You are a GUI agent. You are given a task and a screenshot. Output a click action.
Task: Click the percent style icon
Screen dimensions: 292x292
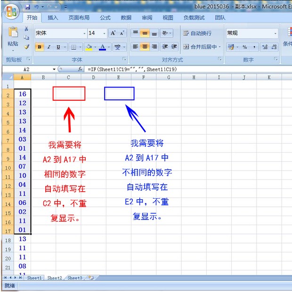click(x=244, y=47)
